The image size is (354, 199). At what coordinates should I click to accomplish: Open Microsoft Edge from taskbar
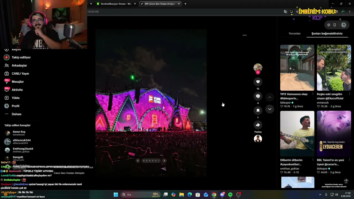click(189, 195)
